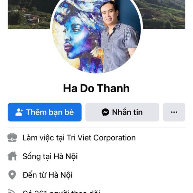
Task: Open the three-dot more options button
Action: (174, 112)
